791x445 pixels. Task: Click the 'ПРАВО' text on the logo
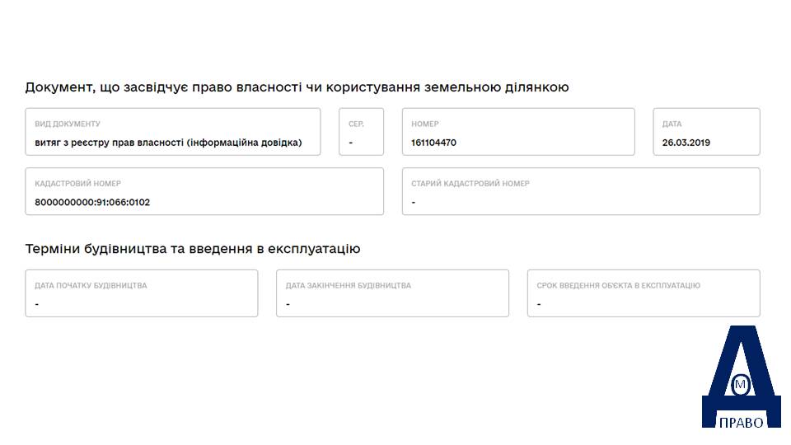tap(741, 422)
